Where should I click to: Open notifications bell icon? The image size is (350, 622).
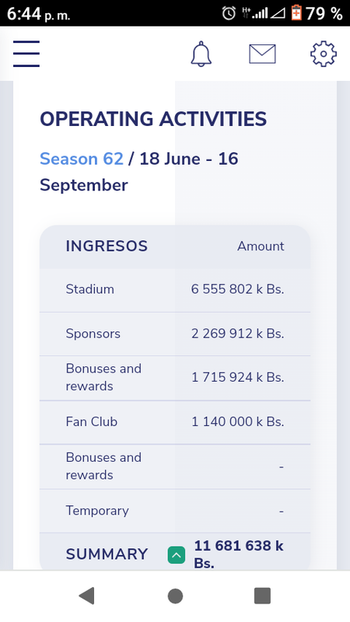pyautogui.click(x=201, y=54)
